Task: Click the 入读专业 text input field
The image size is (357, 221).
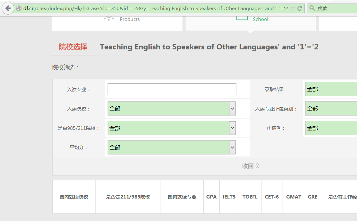Action: tap(172, 89)
